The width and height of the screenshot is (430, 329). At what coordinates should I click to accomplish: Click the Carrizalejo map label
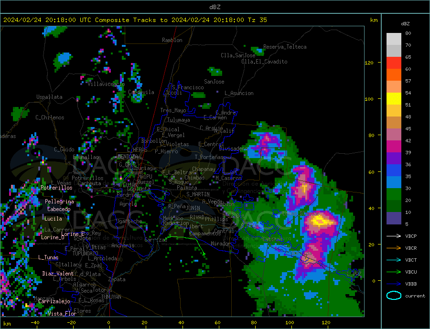point(54,301)
